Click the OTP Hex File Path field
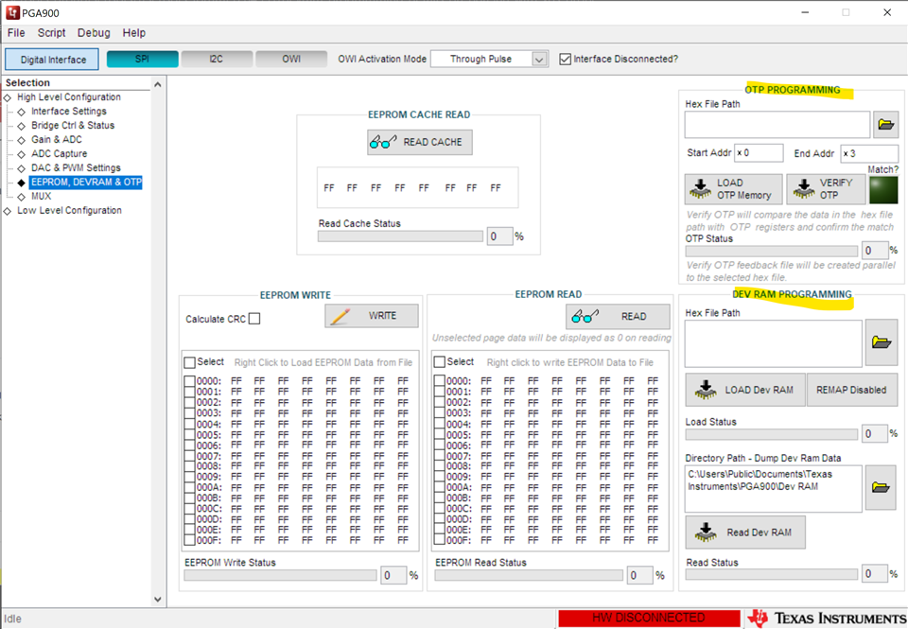 (777, 125)
